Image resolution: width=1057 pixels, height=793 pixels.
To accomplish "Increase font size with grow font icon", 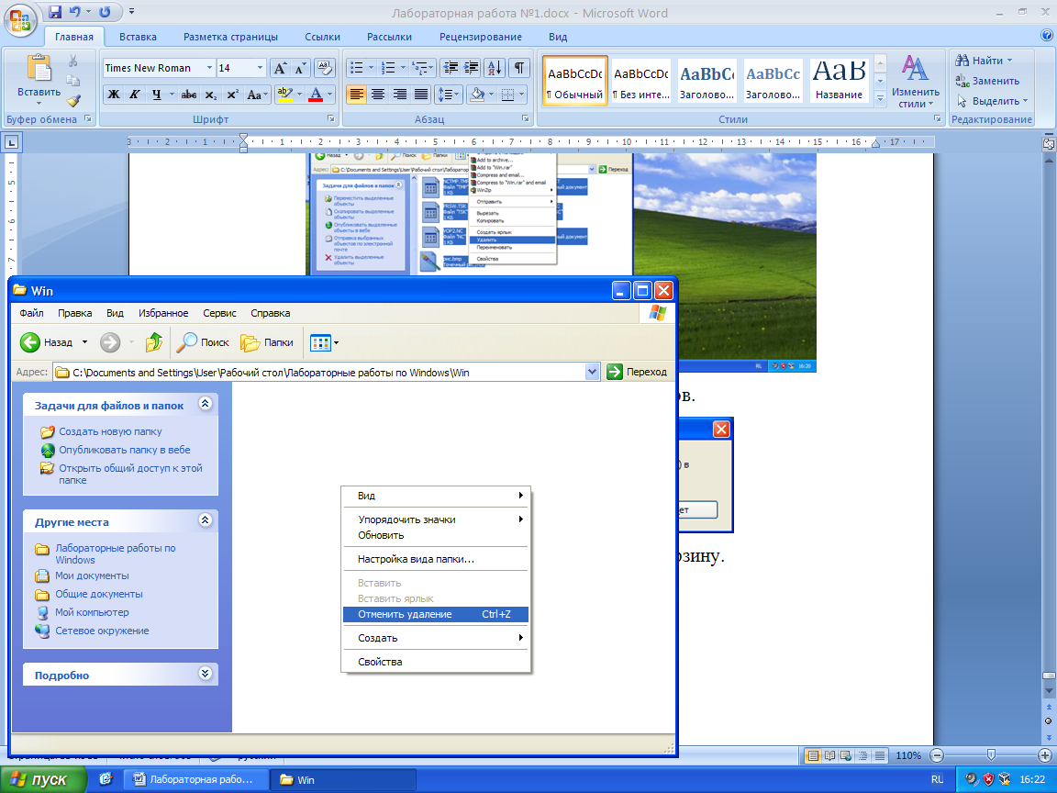I will pos(280,68).
